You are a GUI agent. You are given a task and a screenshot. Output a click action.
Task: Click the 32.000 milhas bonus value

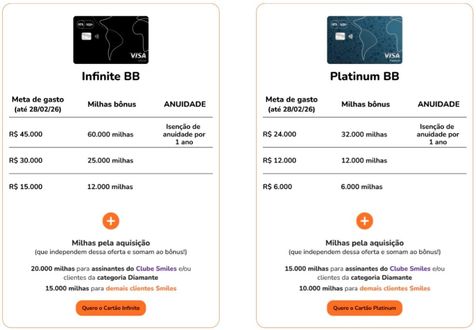(x=364, y=135)
